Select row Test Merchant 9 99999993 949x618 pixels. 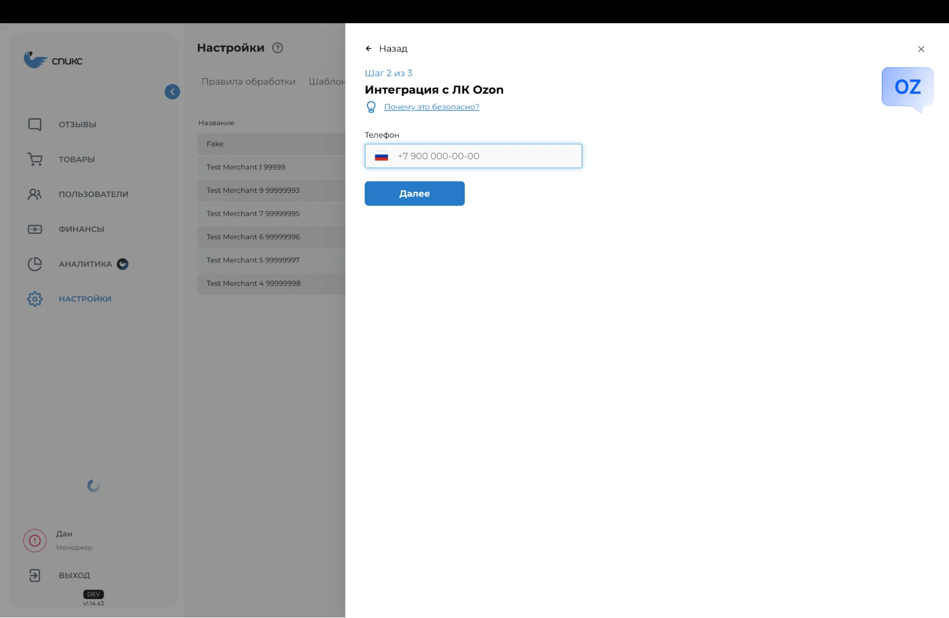tap(271, 190)
